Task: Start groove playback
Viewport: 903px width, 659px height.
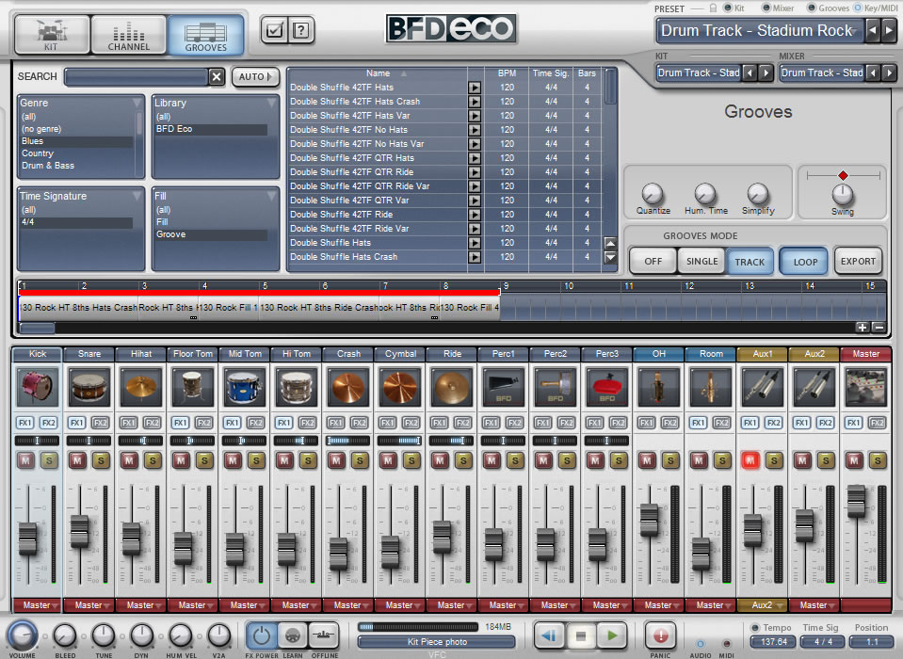Action: click(612, 636)
